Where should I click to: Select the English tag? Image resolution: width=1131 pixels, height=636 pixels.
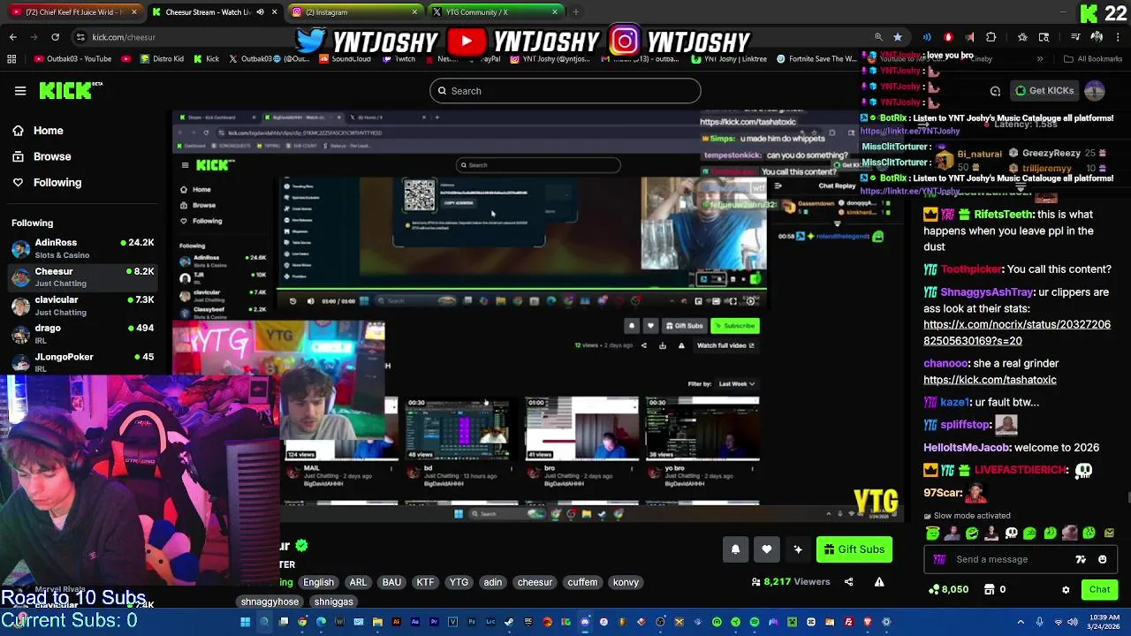pos(318,582)
